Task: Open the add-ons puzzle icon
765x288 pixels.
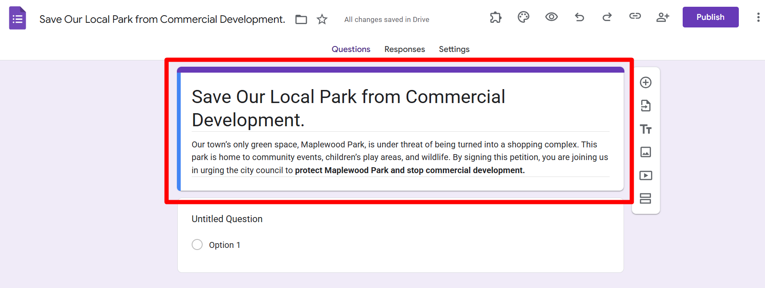Action: tap(496, 17)
